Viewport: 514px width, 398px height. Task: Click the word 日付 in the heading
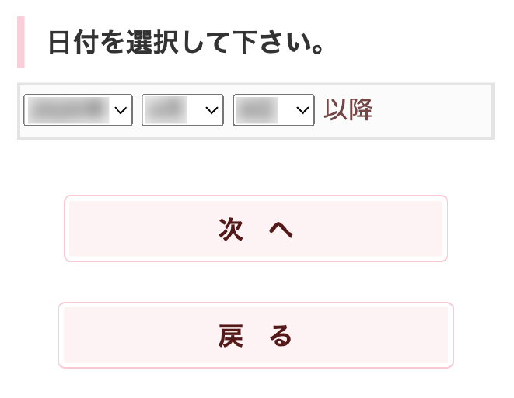[70, 43]
